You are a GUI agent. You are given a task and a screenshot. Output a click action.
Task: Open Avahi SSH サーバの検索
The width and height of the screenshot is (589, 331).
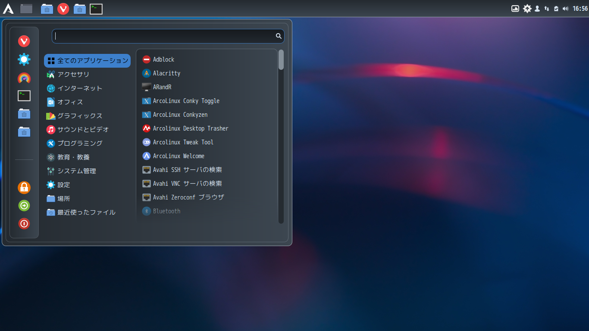[x=207, y=170]
